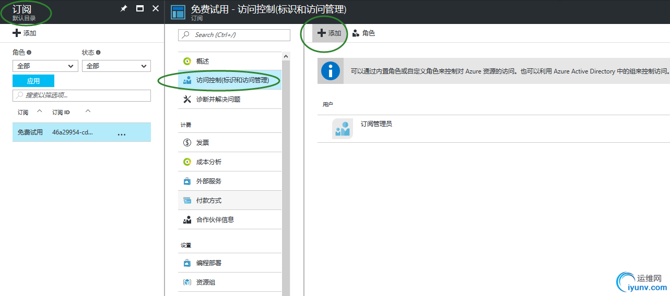
Task: Close the 订阅 blade
Action: pos(155,8)
